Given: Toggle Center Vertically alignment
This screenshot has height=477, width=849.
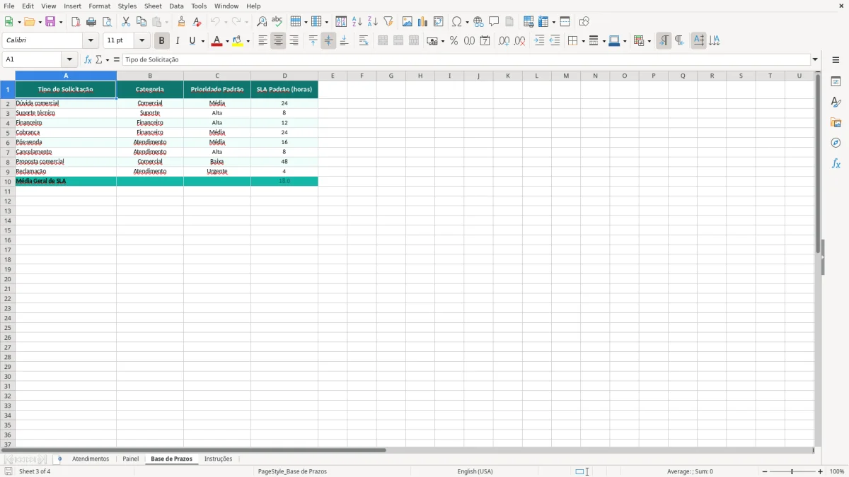Looking at the screenshot, I should [x=328, y=41].
